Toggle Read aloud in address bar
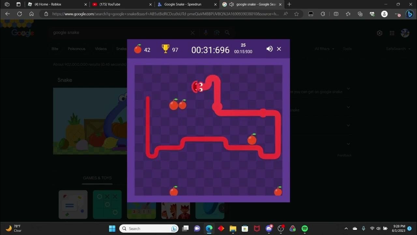This screenshot has width=417, height=235. click(286, 14)
